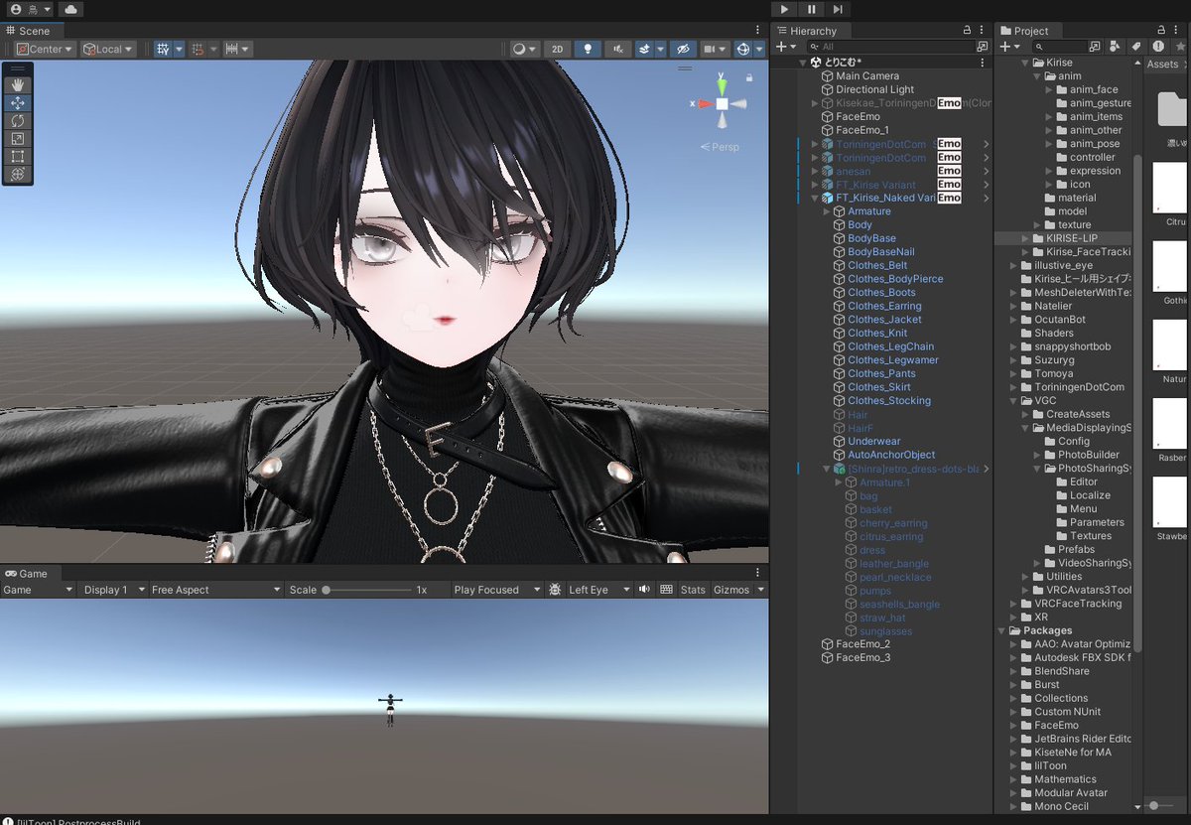Select the combined Transform tool
1191x825 pixels.
click(x=18, y=174)
